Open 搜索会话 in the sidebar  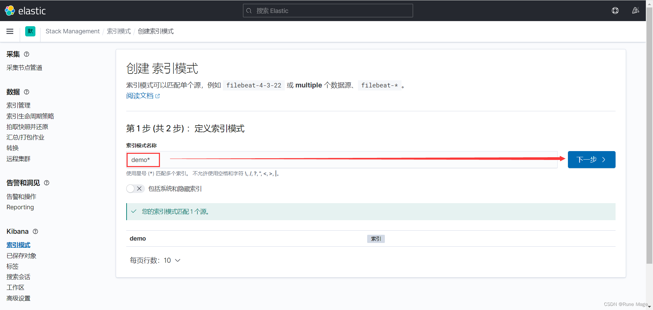[x=18, y=277]
